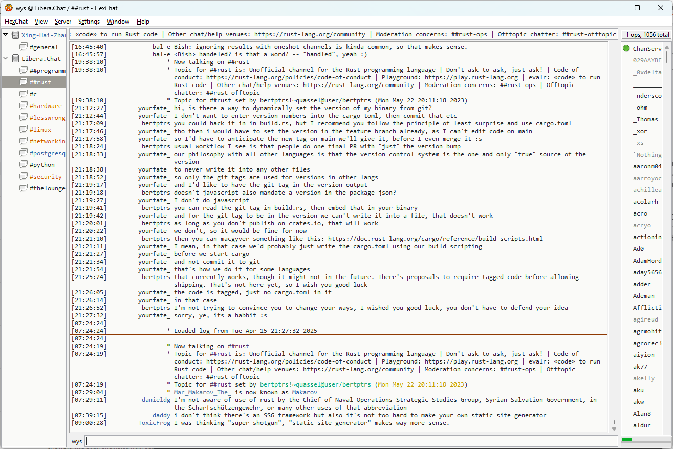Click the wys nickname button

coord(77,441)
